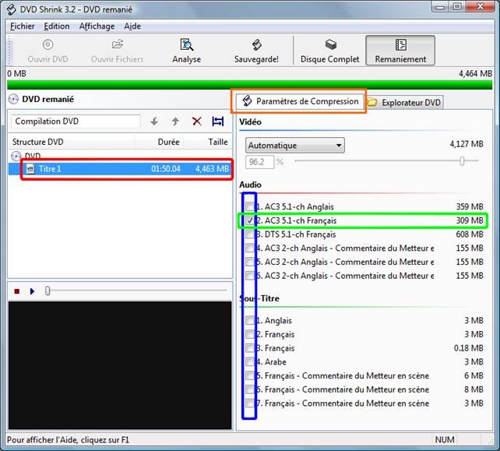Check subtitle 7 Français Commentaire
The width and height of the screenshot is (500, 451).
point(249,403)
